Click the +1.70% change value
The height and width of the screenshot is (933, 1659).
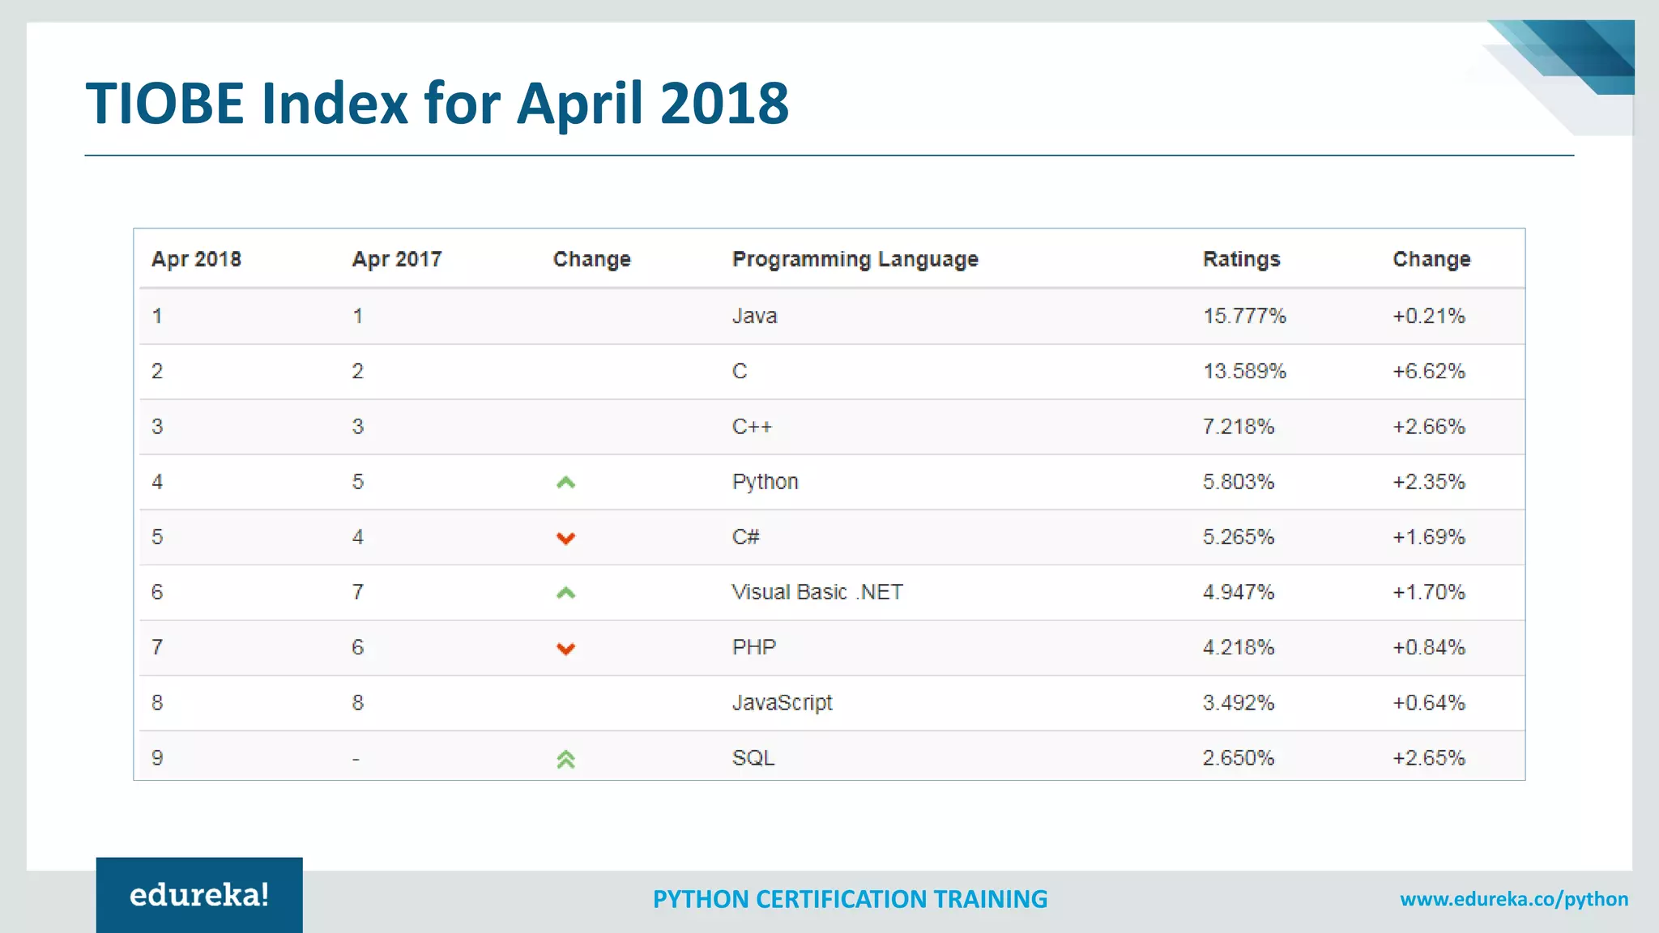(x=1429, y=592)
